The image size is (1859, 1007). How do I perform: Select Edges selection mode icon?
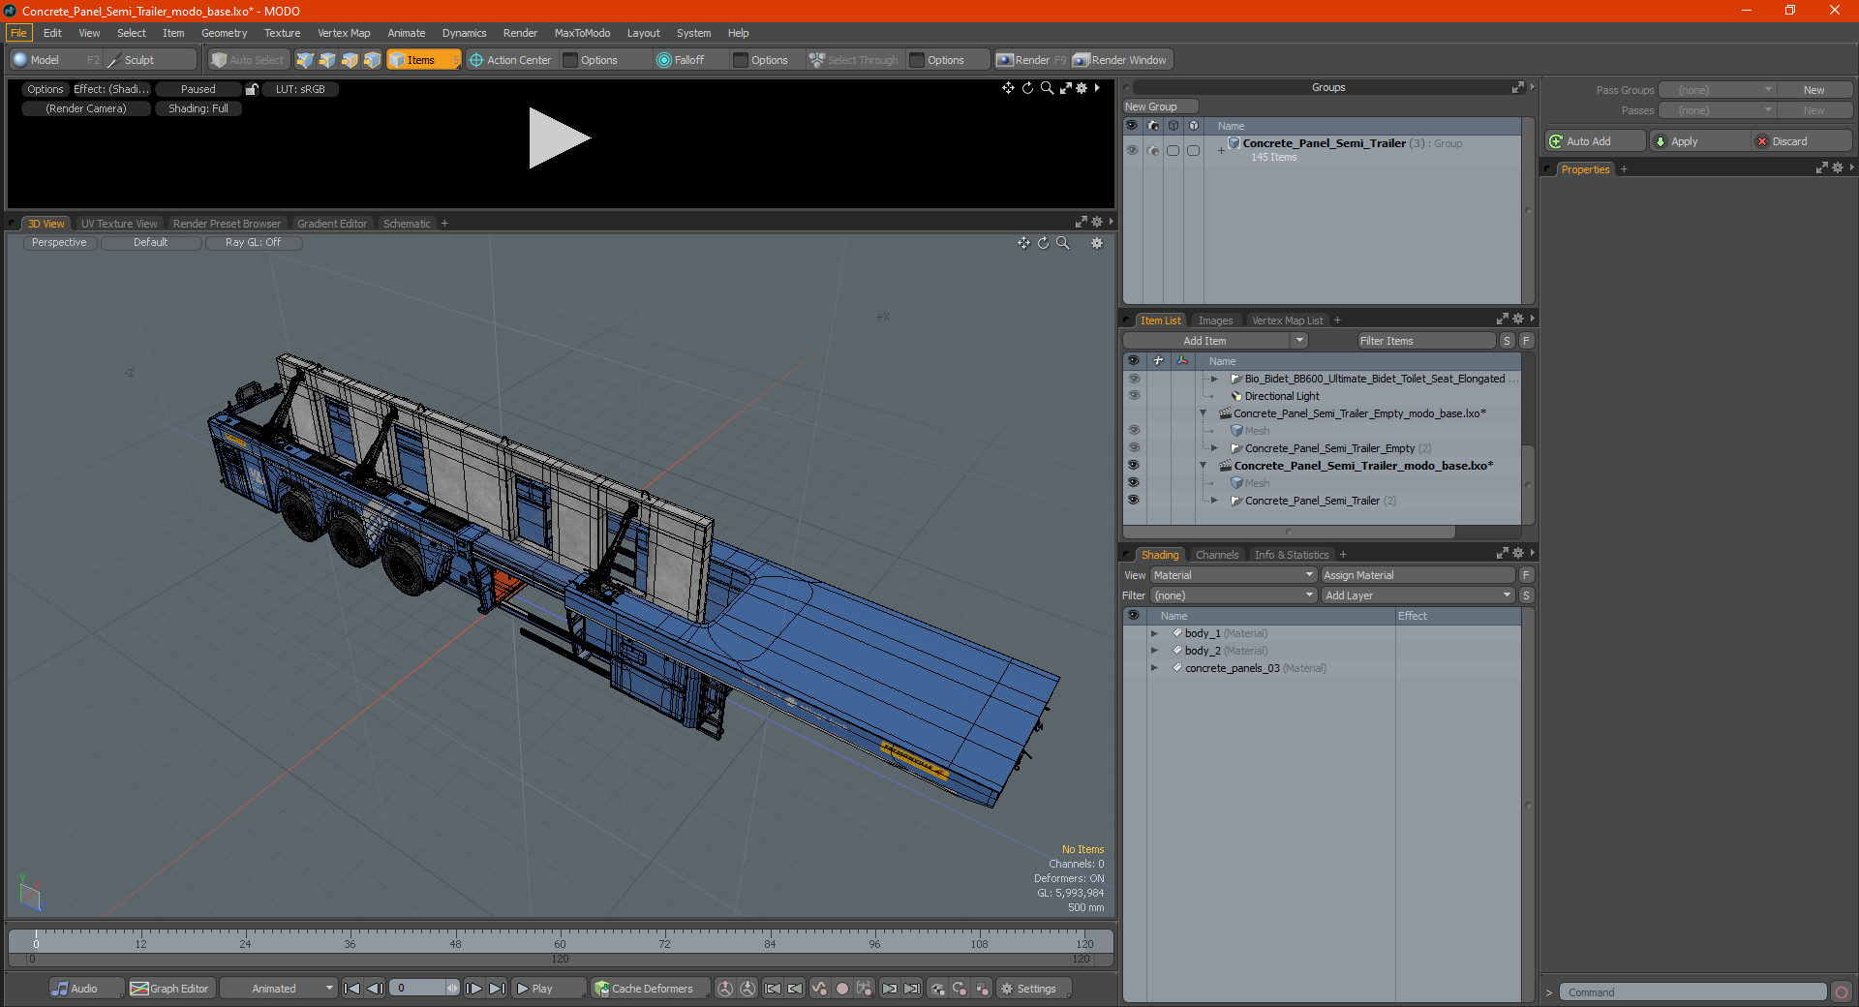pos(327,60)
